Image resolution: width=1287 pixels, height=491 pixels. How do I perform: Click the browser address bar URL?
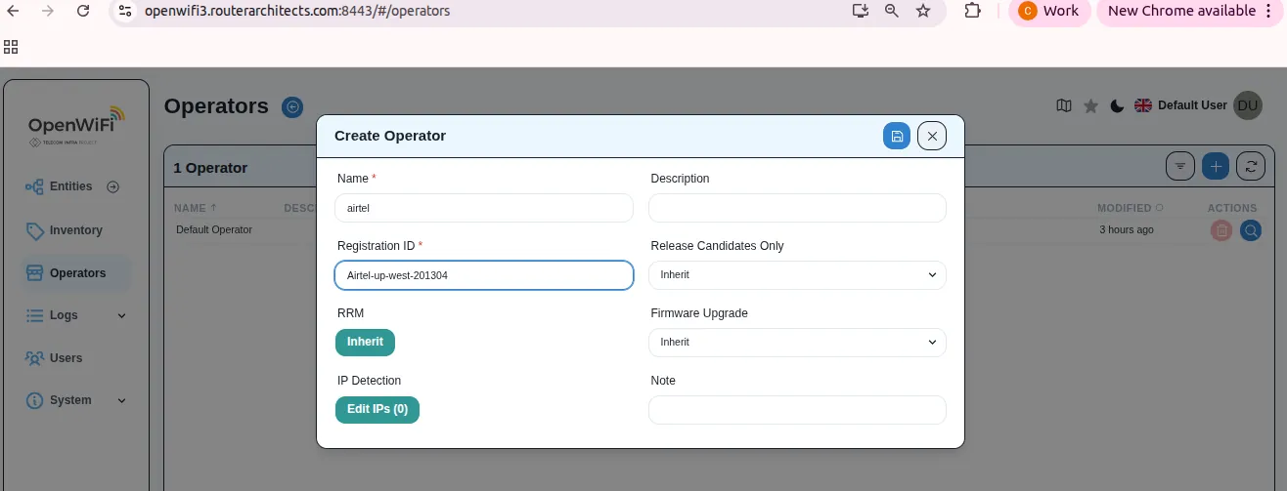pos(297,11)
